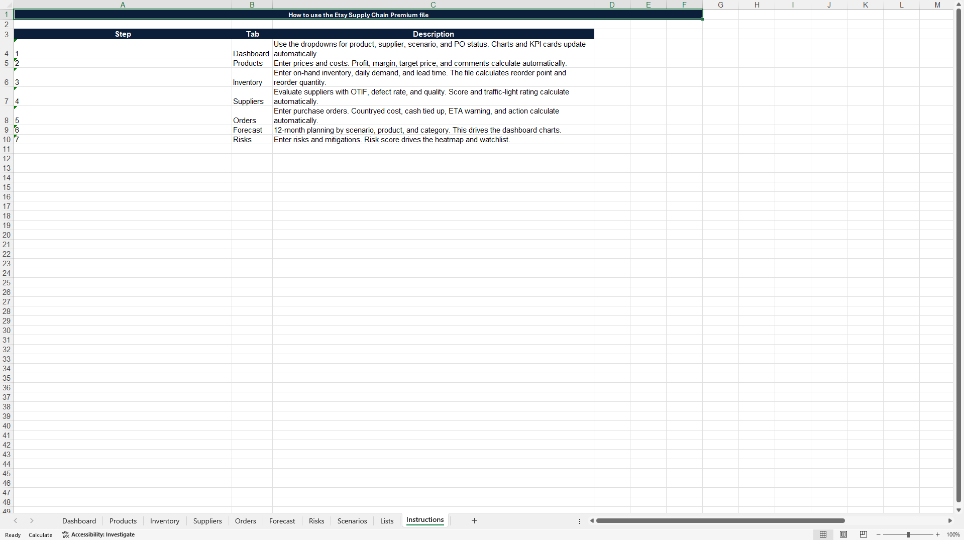The height and width of the screenshot is (540, 964).
Task: Click the vertical scrollbar down arrow
Action: [958, 510]
